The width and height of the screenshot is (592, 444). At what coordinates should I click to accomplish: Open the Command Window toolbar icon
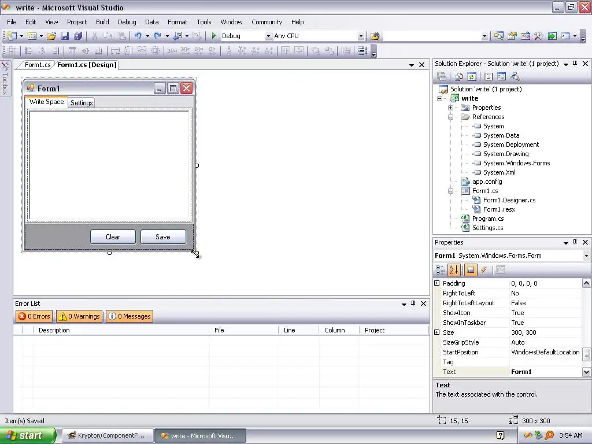[x=565, y=36]
